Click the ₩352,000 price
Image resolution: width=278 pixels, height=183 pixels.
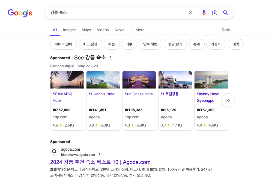(62, 110)
